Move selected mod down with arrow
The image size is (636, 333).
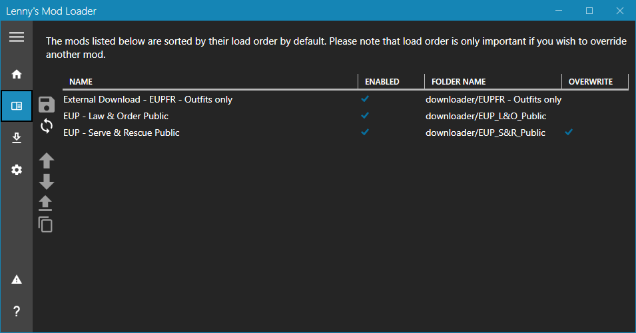47,181
